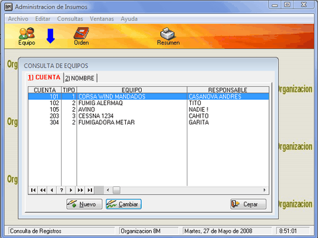The width and height of the screenshot is (318, 238).
Task: Click account number 304 cell
Action: pyautogui.click(x=45, y=122)
